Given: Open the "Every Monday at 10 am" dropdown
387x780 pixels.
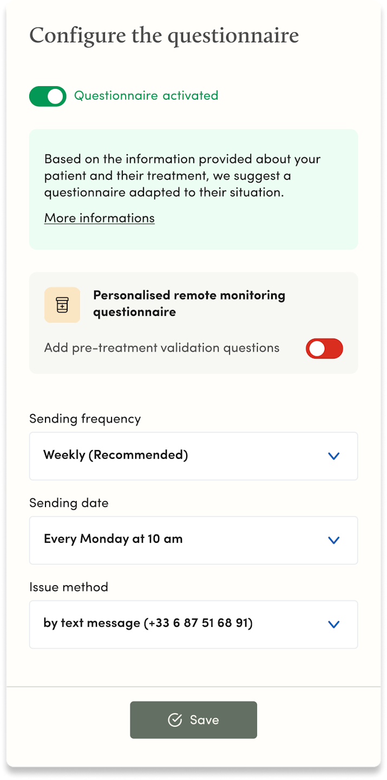Looking at the screenshot, I should [x=193, y=539].
